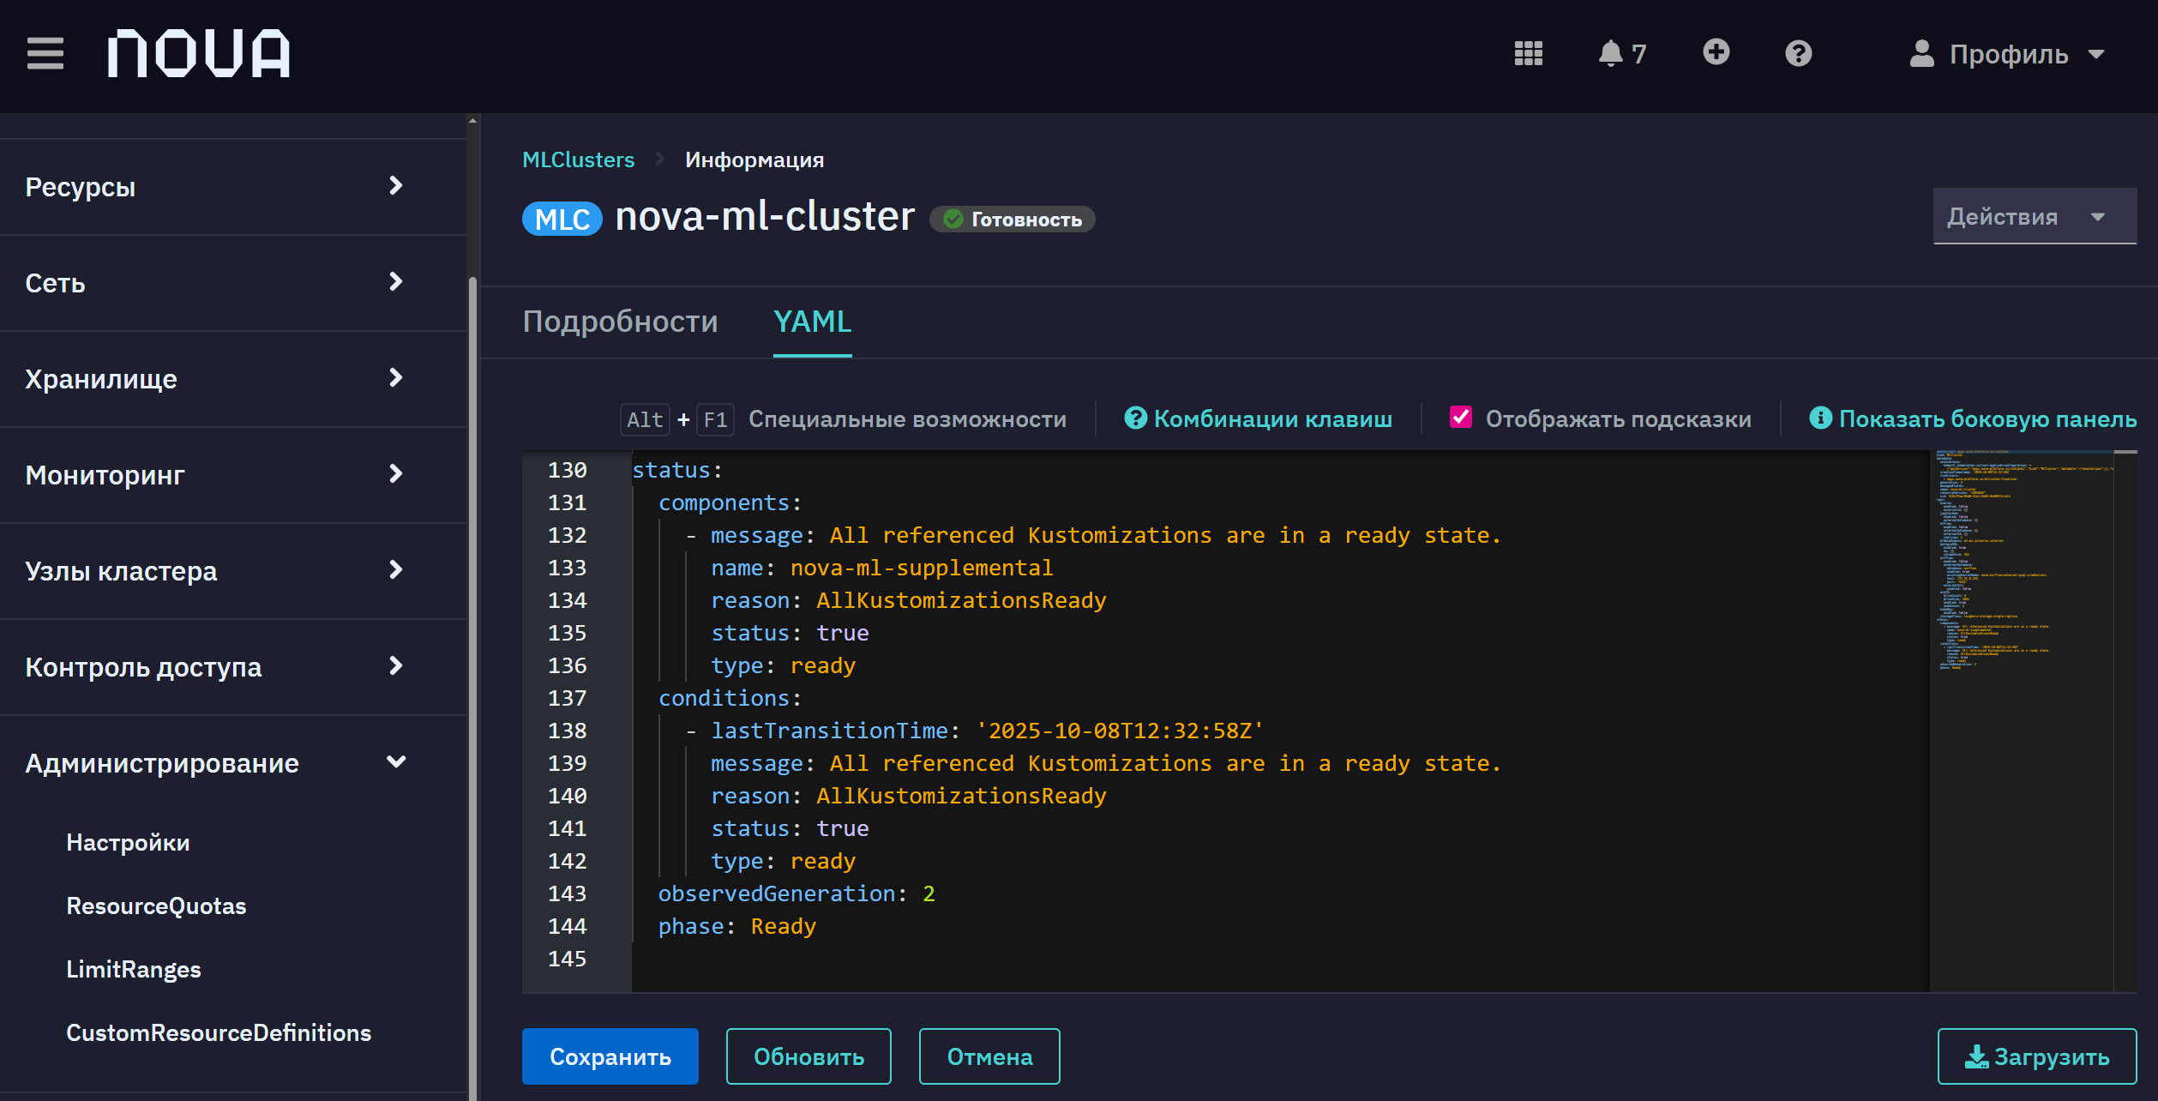Click 'reason: AllKustomizationsReady' on line 134

(x=908, y=600)
